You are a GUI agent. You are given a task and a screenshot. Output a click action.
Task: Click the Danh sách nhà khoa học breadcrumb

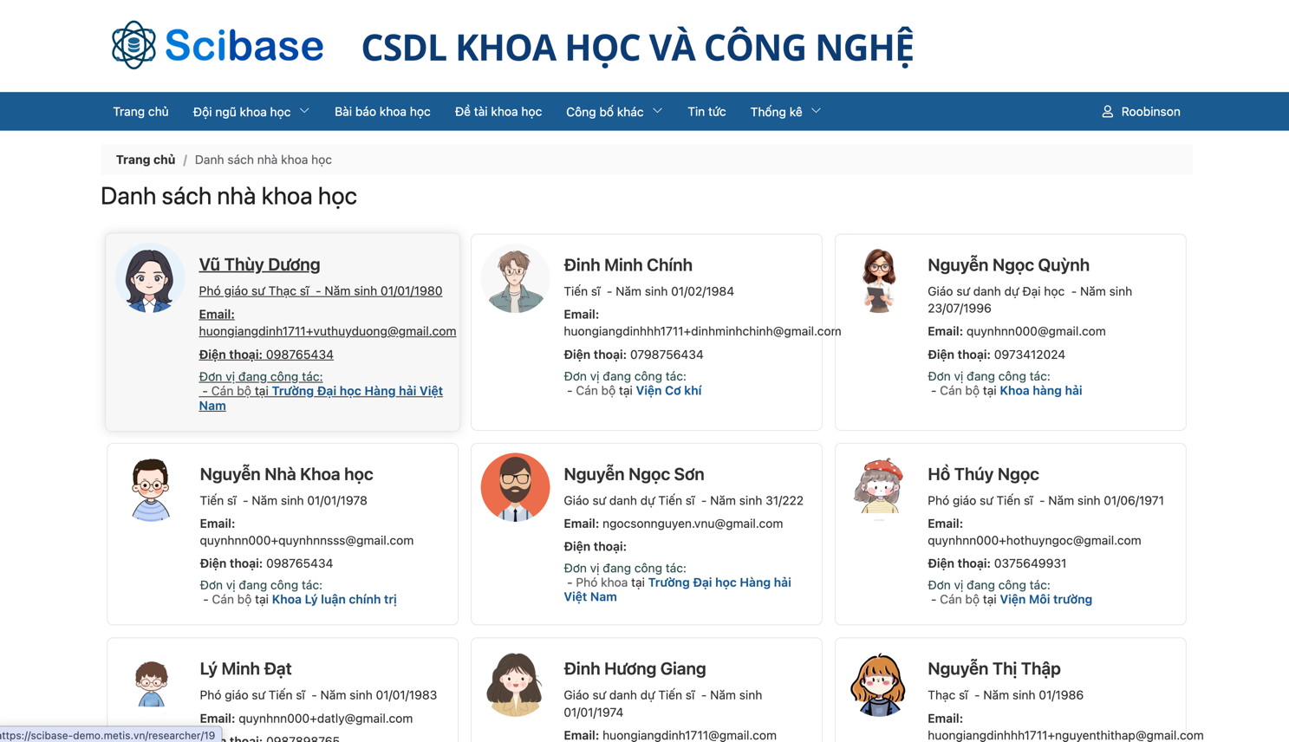point(263,159)
